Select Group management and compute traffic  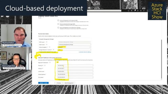tap(58, 20)
